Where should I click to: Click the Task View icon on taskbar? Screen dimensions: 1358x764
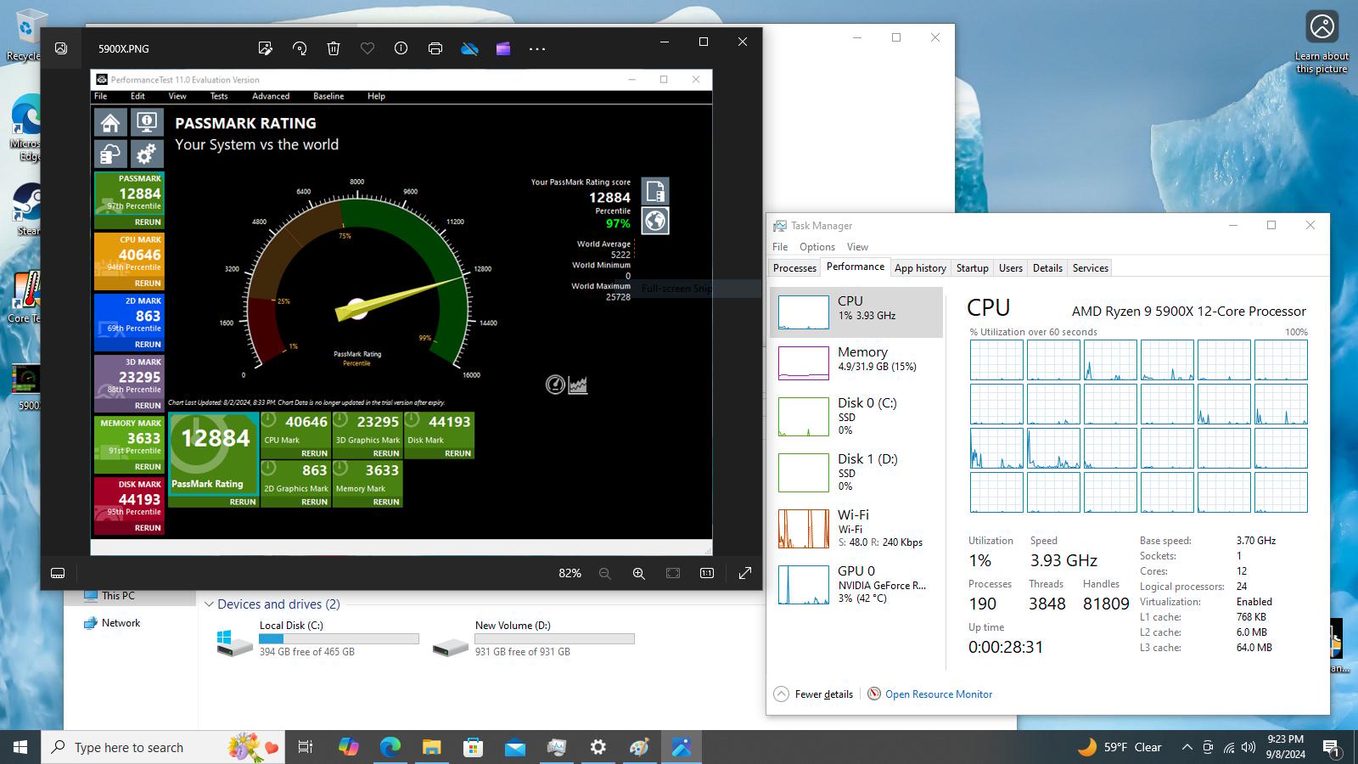pos(306,747)
